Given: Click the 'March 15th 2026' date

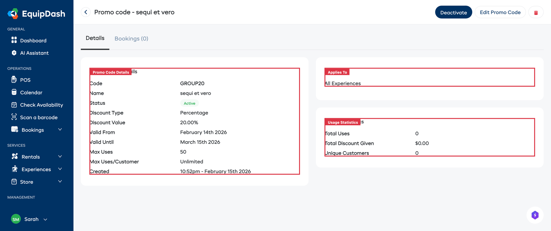Looking at the screenshot, I should point(200,142).
